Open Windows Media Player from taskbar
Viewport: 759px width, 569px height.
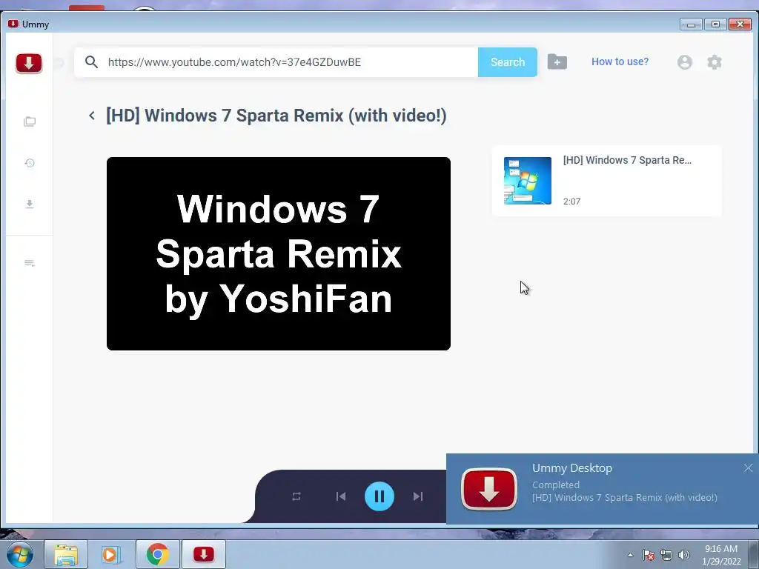(110, 554)
